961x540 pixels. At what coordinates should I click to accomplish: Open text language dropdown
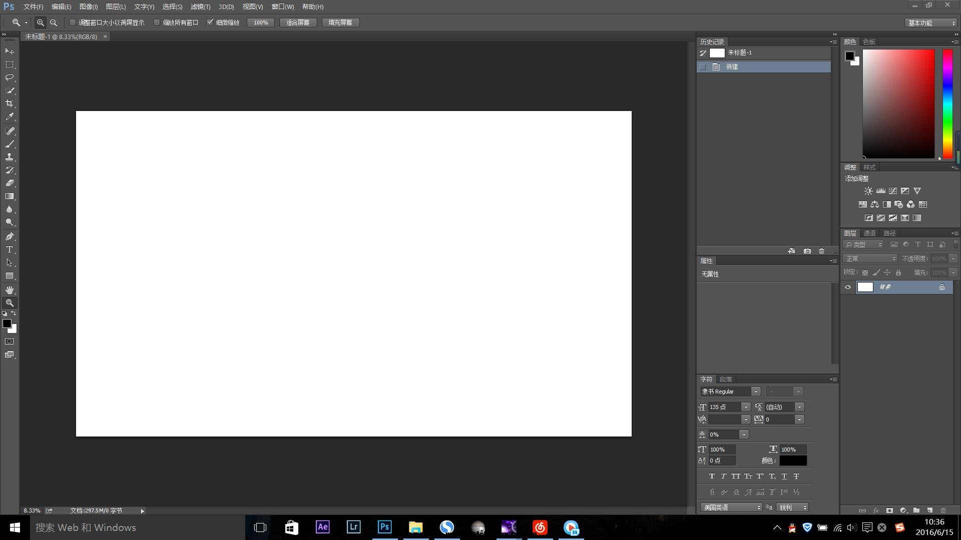(731, 507)
